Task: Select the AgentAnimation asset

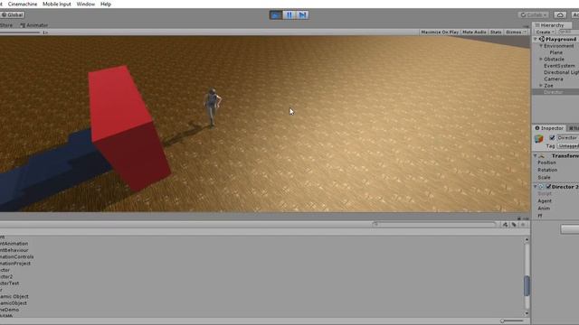Action: [14, 244]
